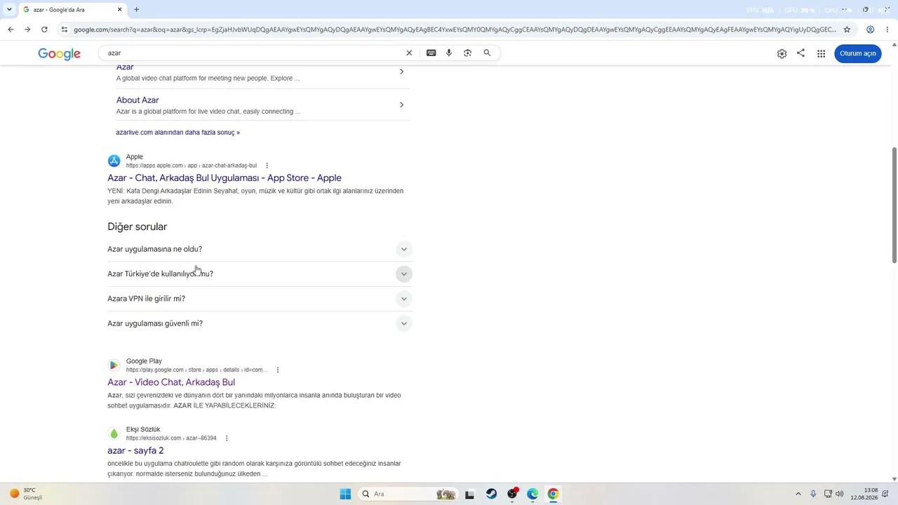
Task: Open more options for Google Play result
Action: [278, 370]
